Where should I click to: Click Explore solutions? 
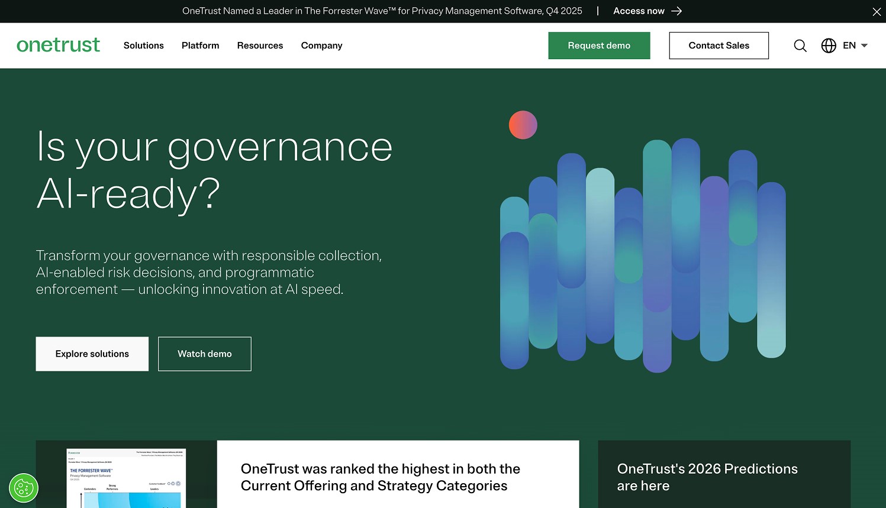click(x=92, y=354)
